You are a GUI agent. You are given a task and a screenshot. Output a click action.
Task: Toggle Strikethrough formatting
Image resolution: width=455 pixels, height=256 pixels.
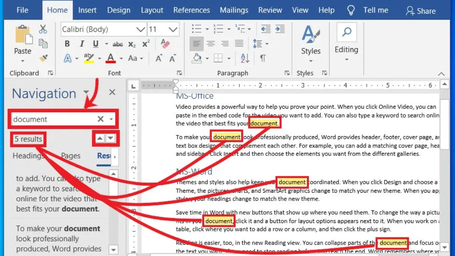(118, 44)
